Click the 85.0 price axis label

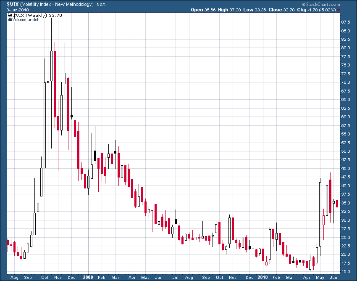[346, 31]
